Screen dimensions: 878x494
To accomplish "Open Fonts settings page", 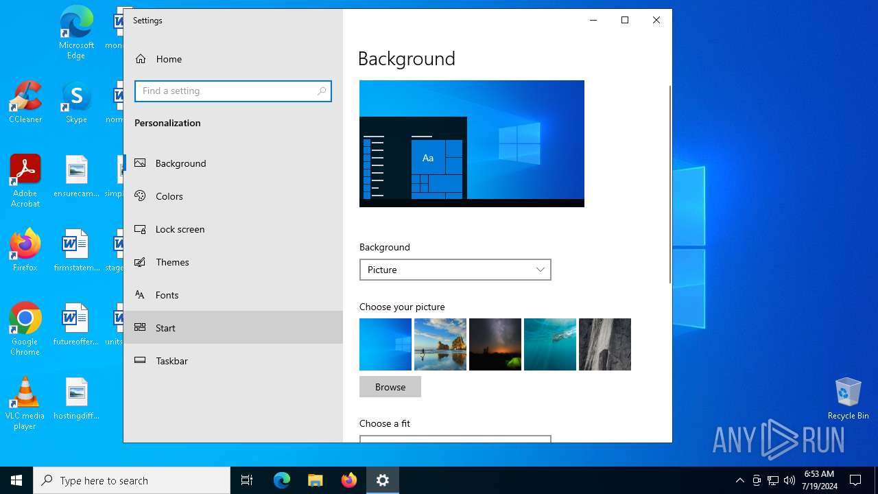I will tap(233, 295).
